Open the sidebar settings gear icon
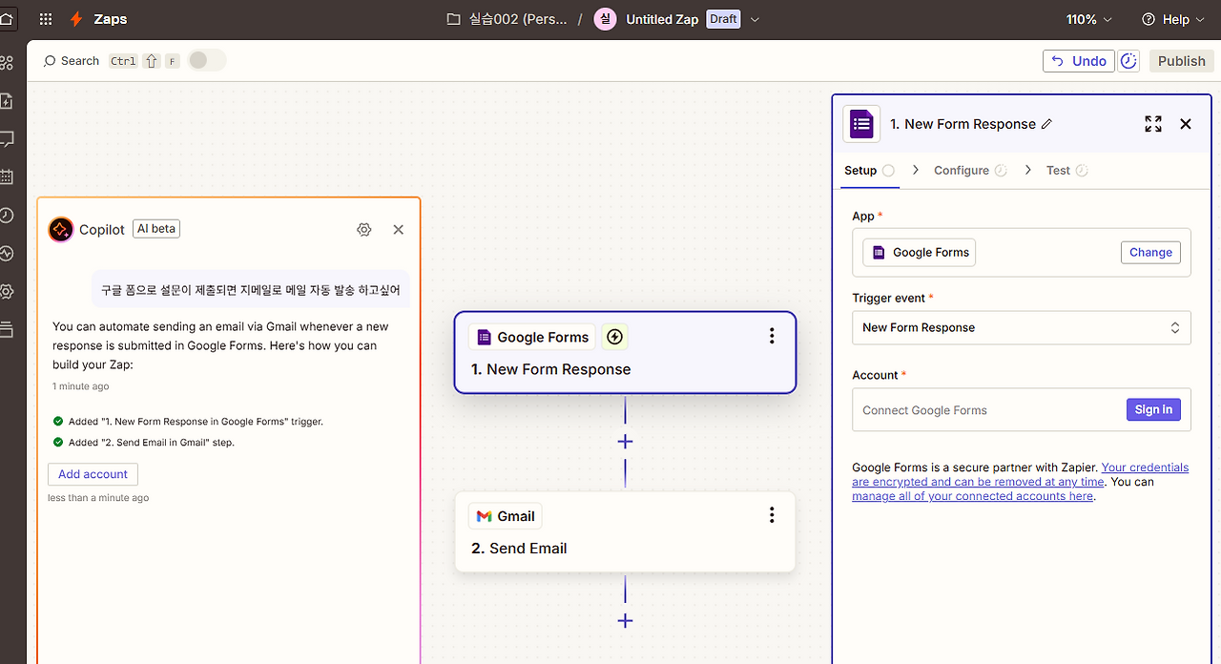 click(x=7, y=292)
